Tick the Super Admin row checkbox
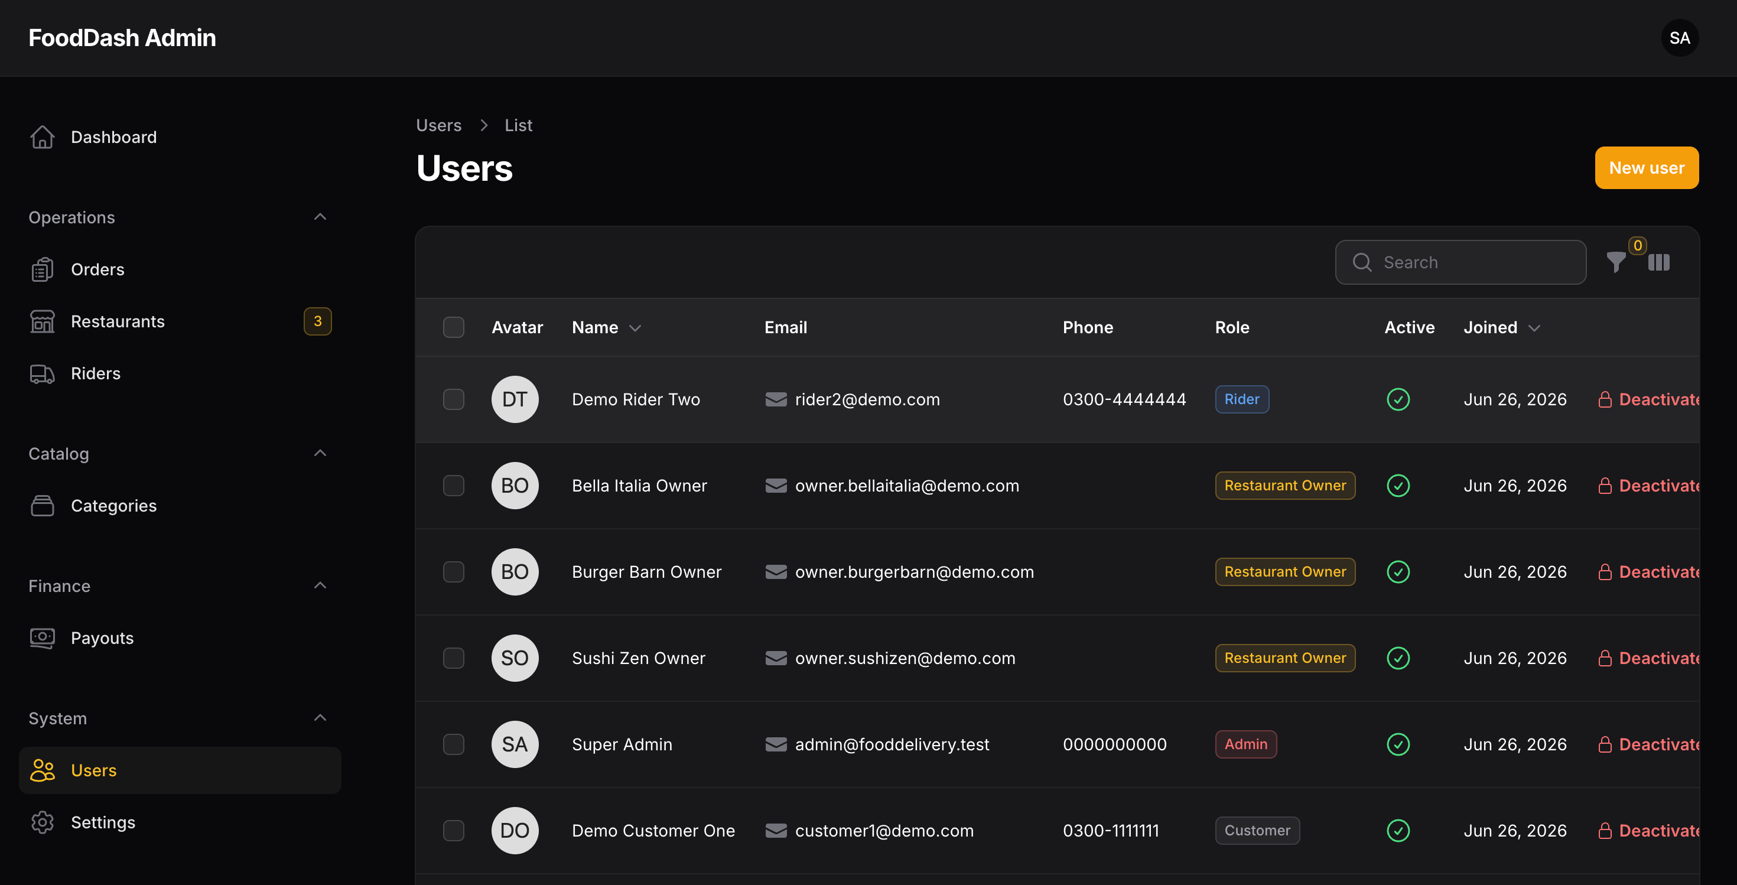 pos(454,745)
